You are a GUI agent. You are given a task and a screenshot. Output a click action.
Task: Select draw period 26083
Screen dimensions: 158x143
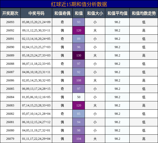click(10, 105)
